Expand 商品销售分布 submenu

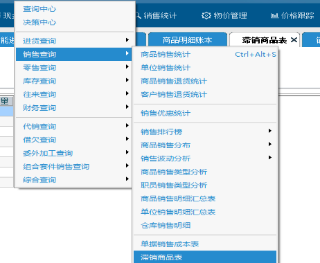tap(205, 145)
